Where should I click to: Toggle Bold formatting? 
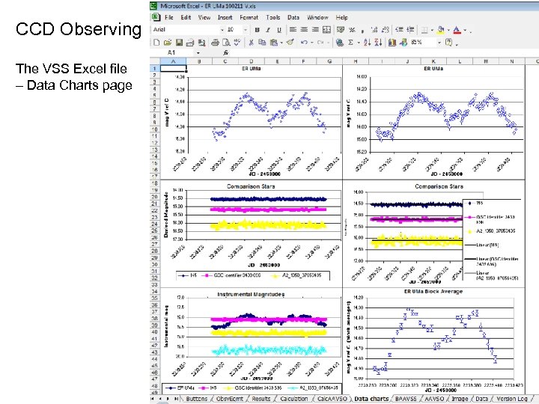coord(257,30)
